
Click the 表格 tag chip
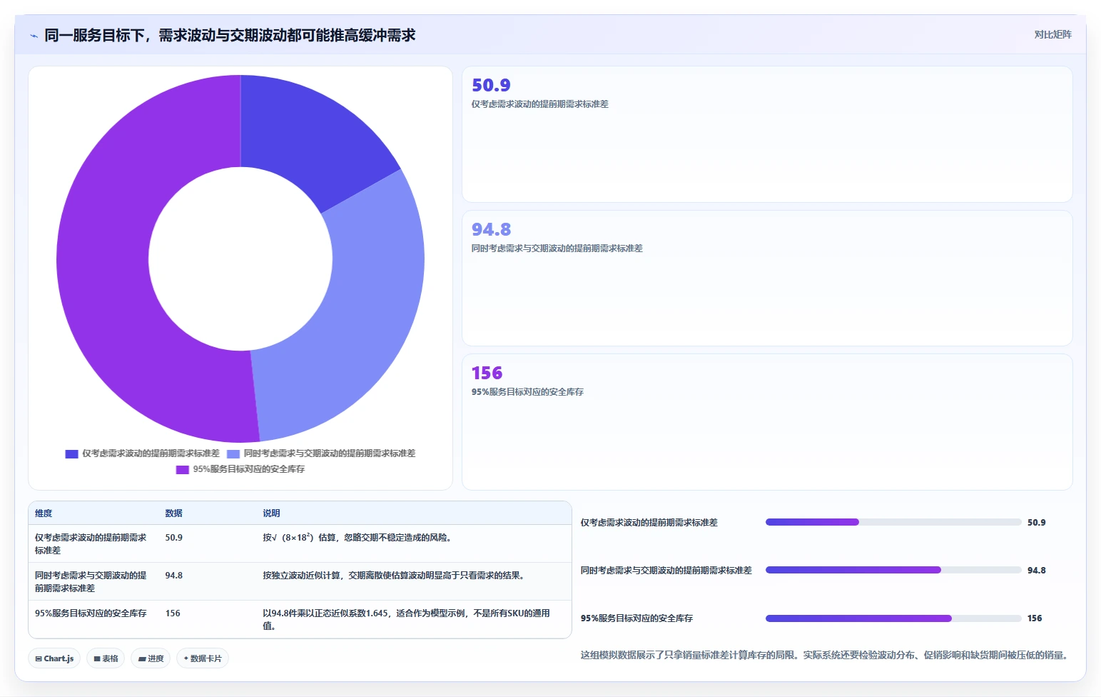pos(106,658)
